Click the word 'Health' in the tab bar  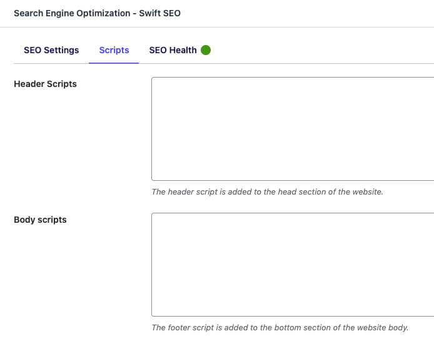point(183,50)
